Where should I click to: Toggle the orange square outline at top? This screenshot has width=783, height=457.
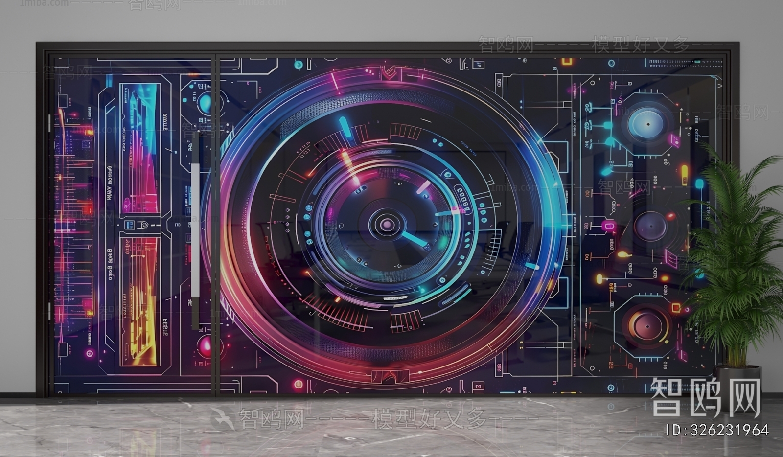(567, 62)
